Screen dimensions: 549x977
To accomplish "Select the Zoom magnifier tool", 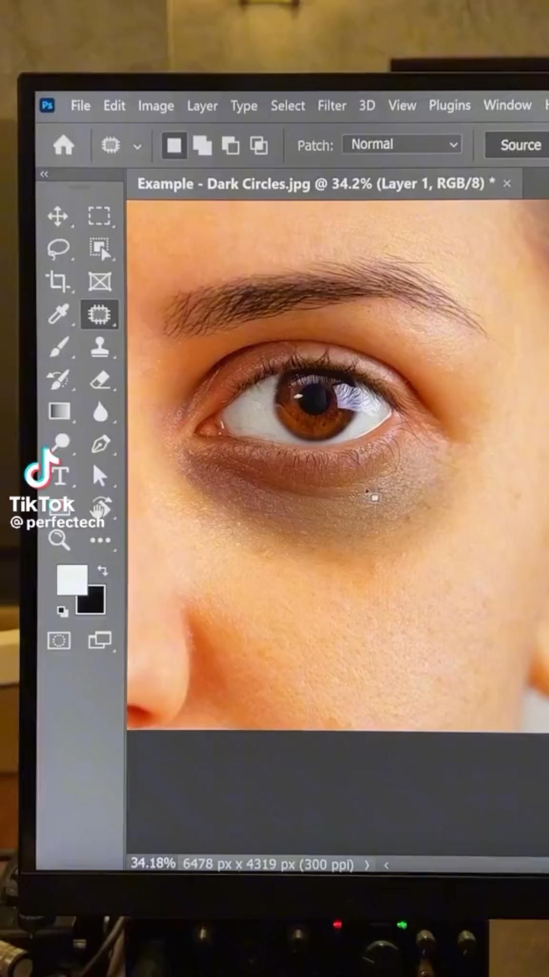I will coord(59,539).
